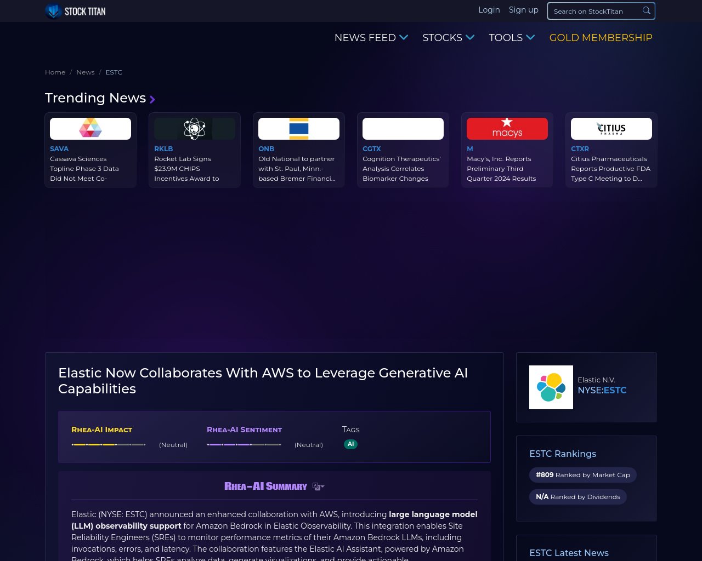Click the Rhea-AI Impact label
Image resolution: width=702 pixels, height=561 pixels.
click(x=102, y=430)
